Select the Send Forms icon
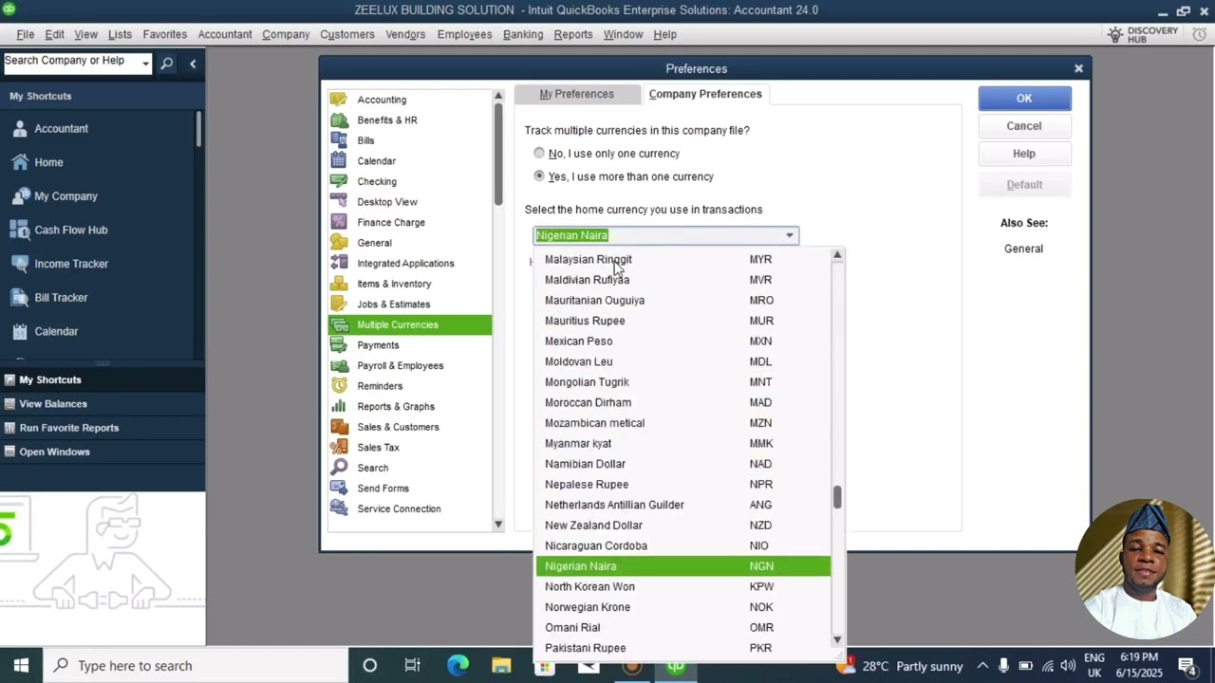1215x683 pixels. point(339,489)
